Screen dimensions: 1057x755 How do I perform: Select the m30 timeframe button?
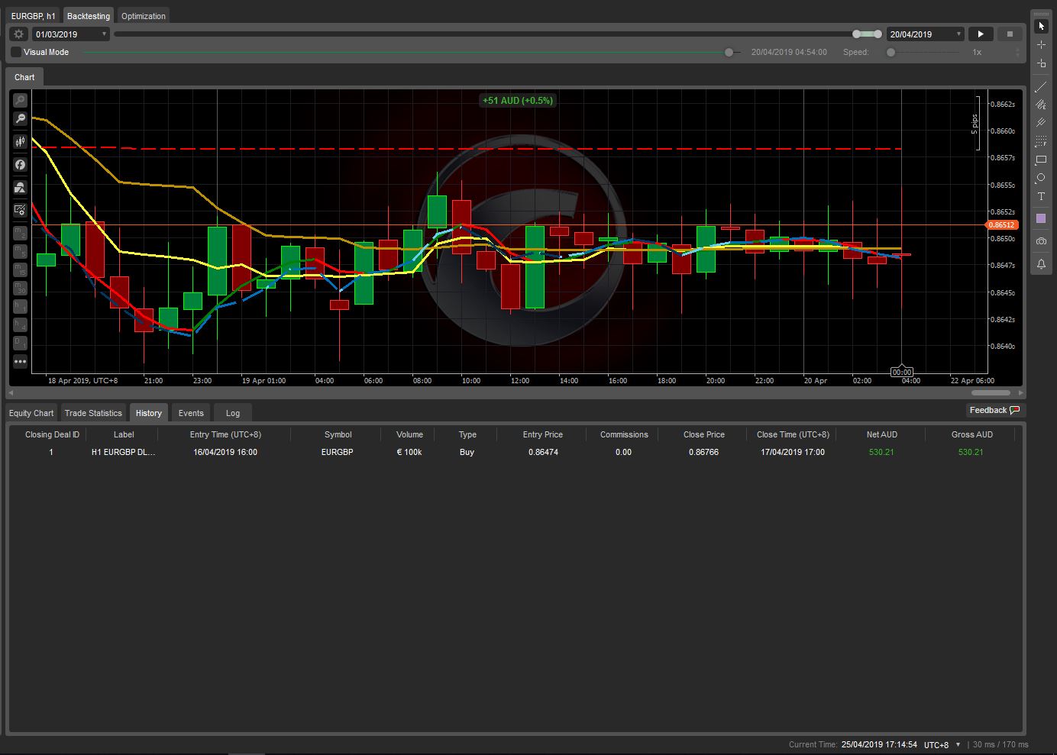coord(20,288)
